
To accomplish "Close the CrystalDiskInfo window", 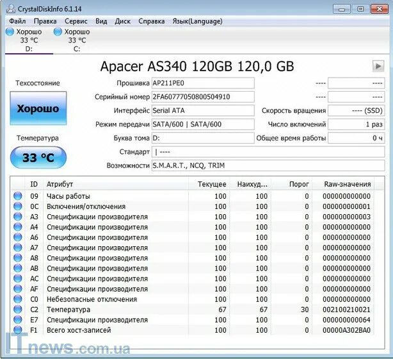I will tap(380, 9).
